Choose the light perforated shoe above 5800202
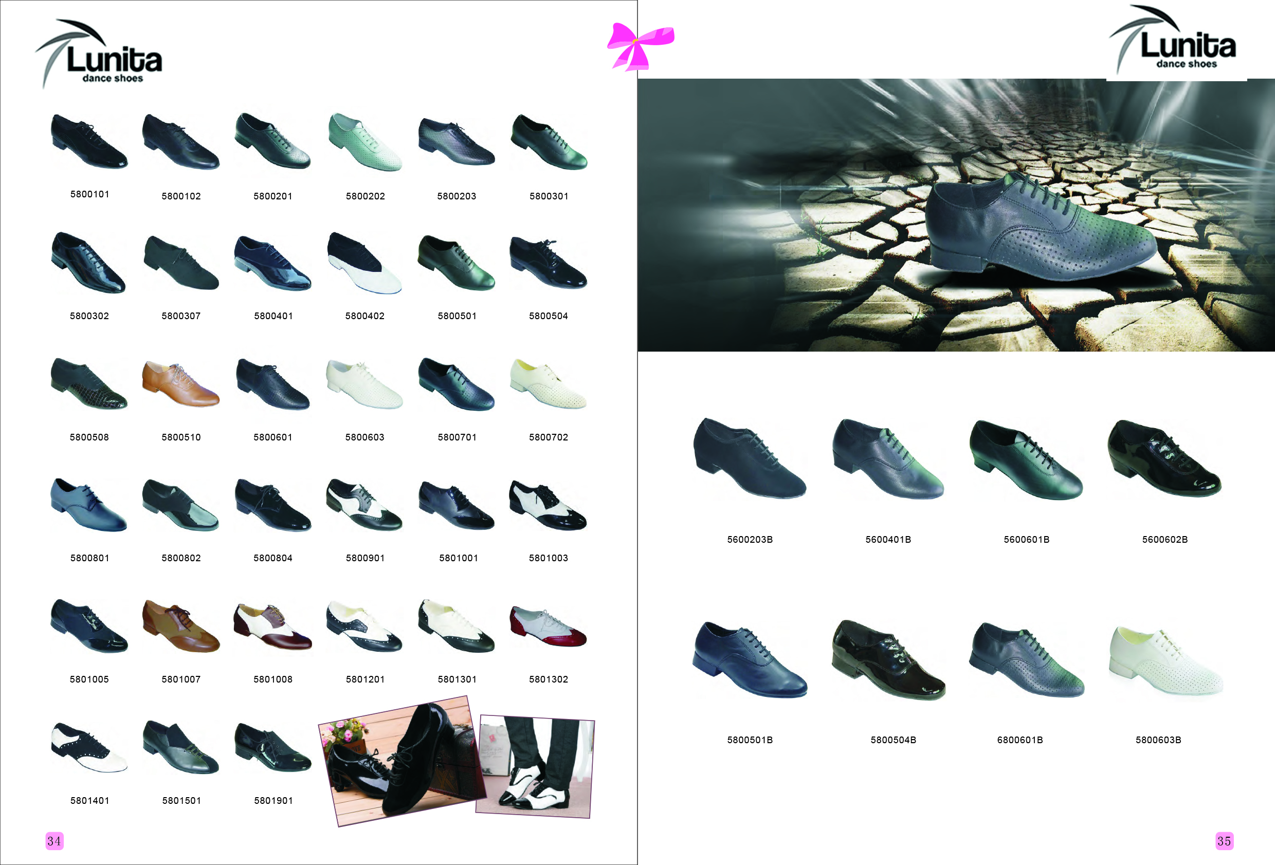Viewport: 1275px width, 865px height. point(365,141)
